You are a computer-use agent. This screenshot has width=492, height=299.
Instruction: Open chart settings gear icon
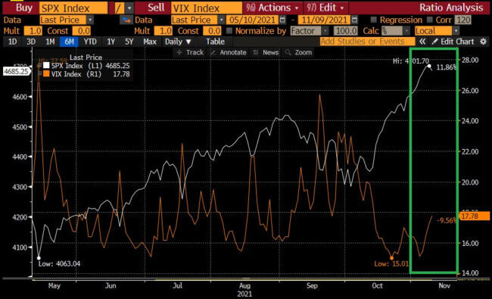[483, 42]
